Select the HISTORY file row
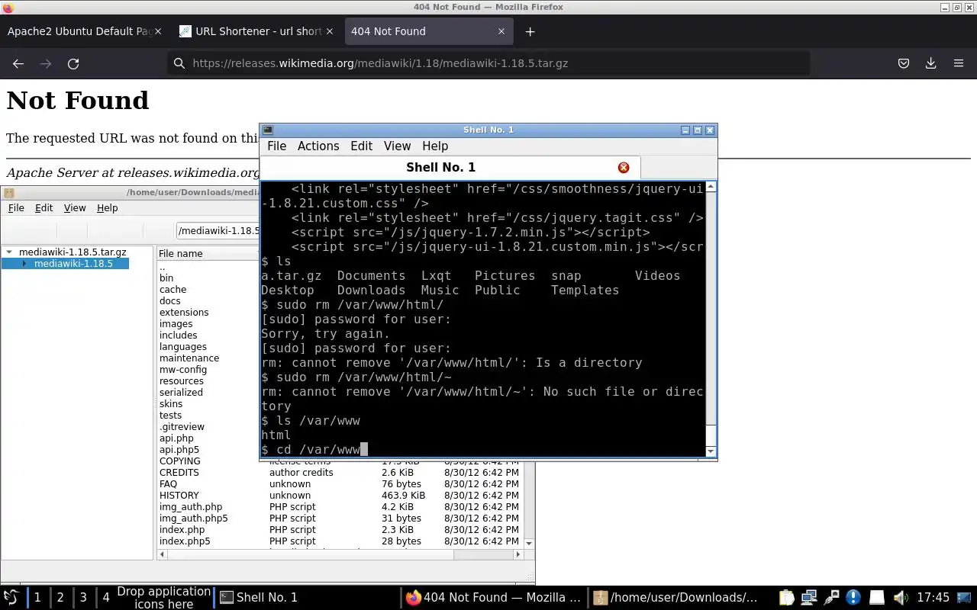The height and width of the screenshot is (610, 977). point(340,496)
